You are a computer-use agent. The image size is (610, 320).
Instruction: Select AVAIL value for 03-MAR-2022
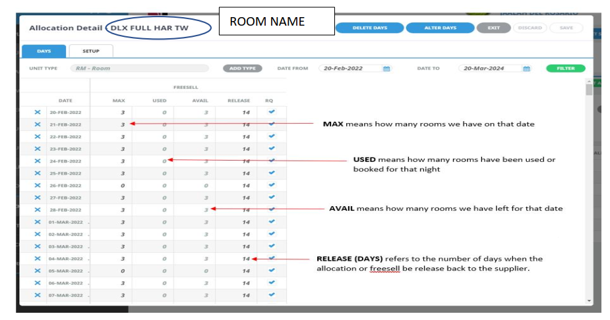click(x=206, y=247)
